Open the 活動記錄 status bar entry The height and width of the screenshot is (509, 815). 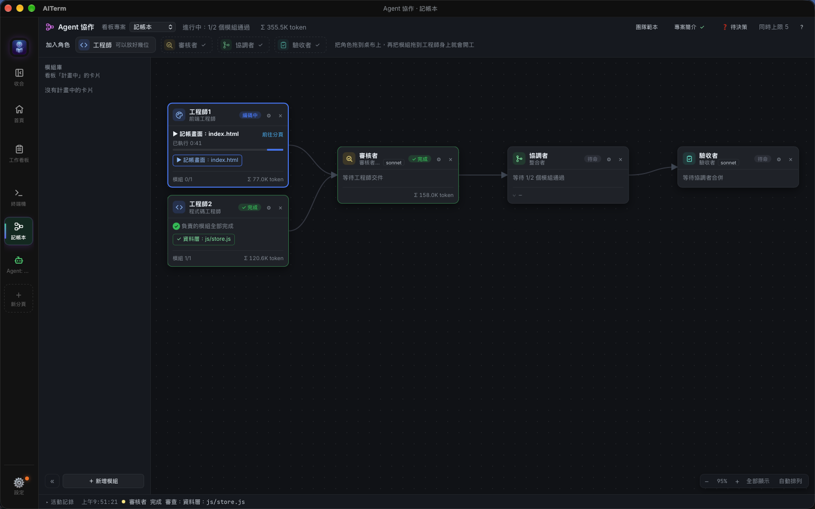click(60, 502)
